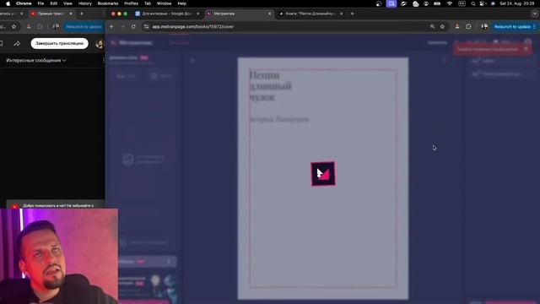View site information icon in address bar
The width and height of the screenshot is (540, 304).
(x=146, y=26)
